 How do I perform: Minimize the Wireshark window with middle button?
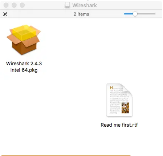coord(14,5)
